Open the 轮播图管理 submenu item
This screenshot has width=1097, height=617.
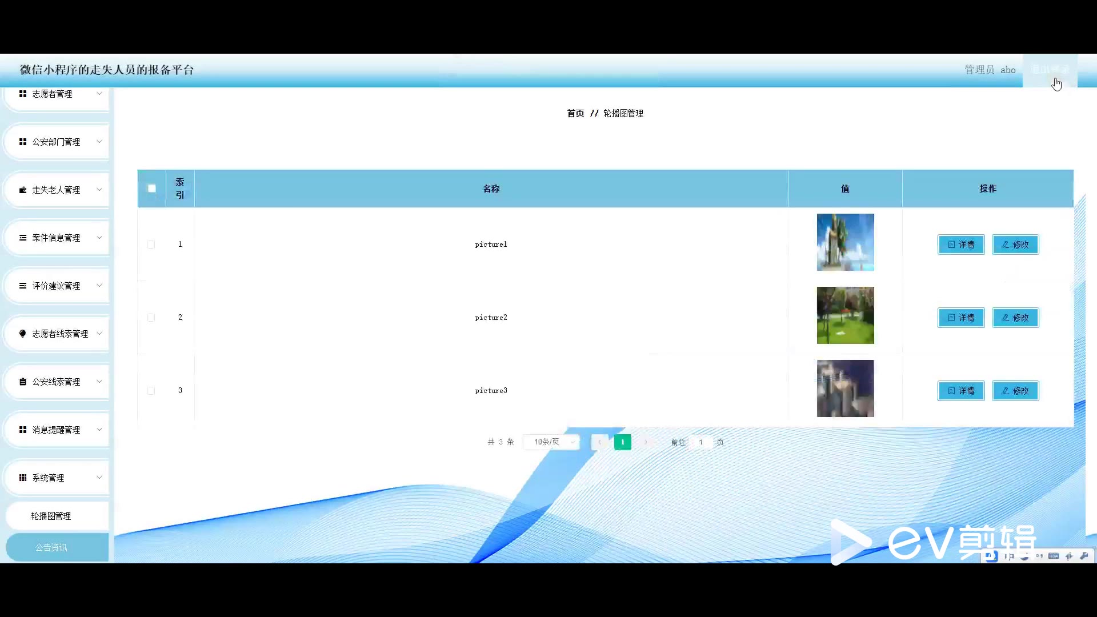[57, 516]
